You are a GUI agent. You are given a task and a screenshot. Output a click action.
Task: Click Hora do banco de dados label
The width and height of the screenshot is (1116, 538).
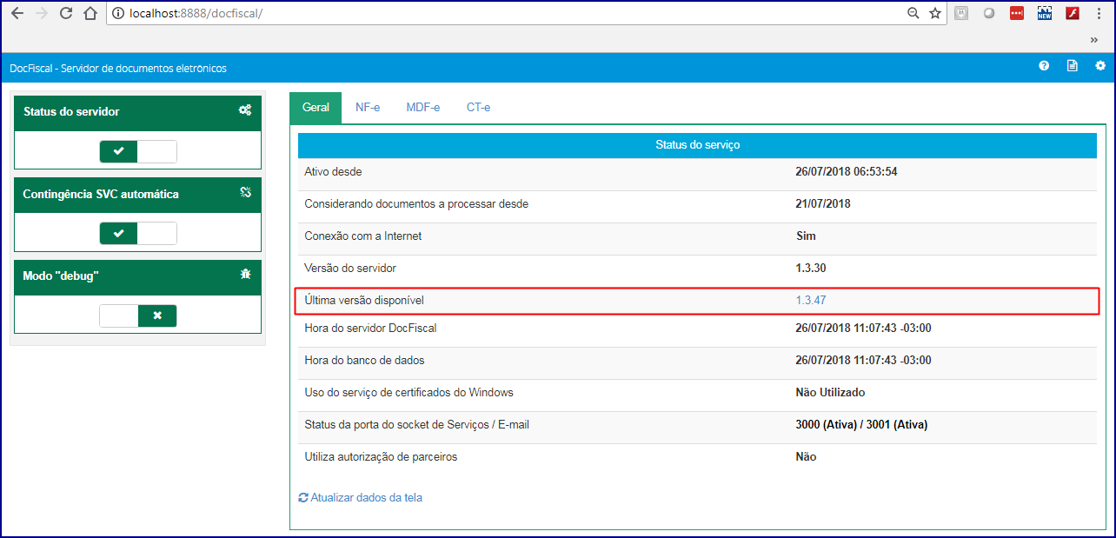[364, 361]
